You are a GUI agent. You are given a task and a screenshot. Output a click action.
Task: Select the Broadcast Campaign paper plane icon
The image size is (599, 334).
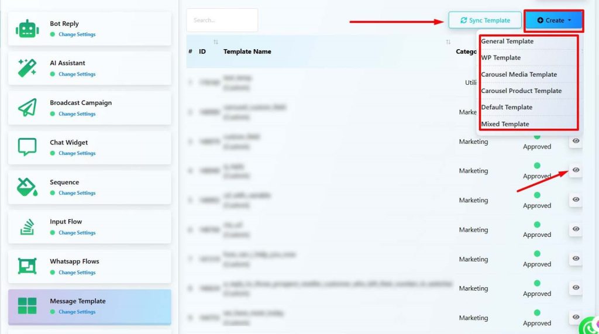[27, 108]
